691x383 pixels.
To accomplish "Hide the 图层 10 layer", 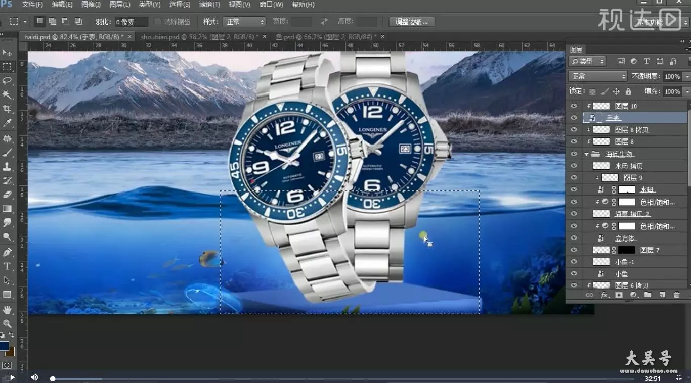I will 574,106.
